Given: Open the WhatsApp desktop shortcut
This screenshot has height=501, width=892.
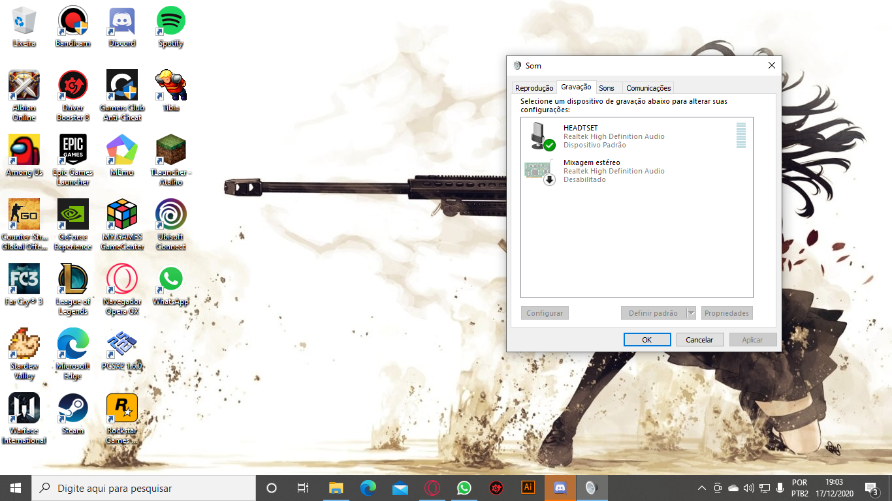Looking at the screenshot, I should [171, 284].
